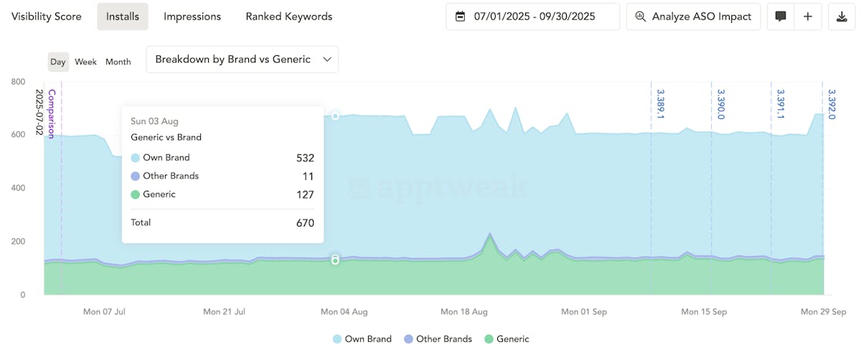This screenshot has width=861, height=352.
Task: Toggle Own Brand series in legend
Action: tap(362, 339)
